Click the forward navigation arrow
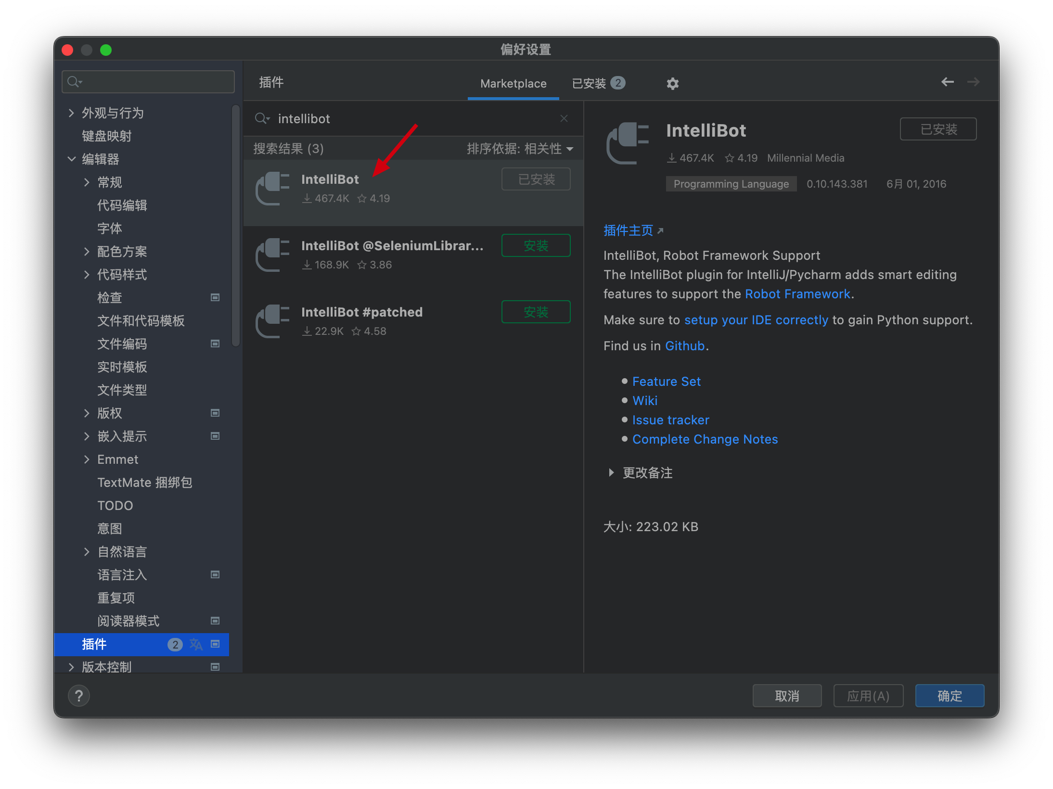The height and width of the screenshot is (789, 1053). pyautogui.click(x=973, y=82)
